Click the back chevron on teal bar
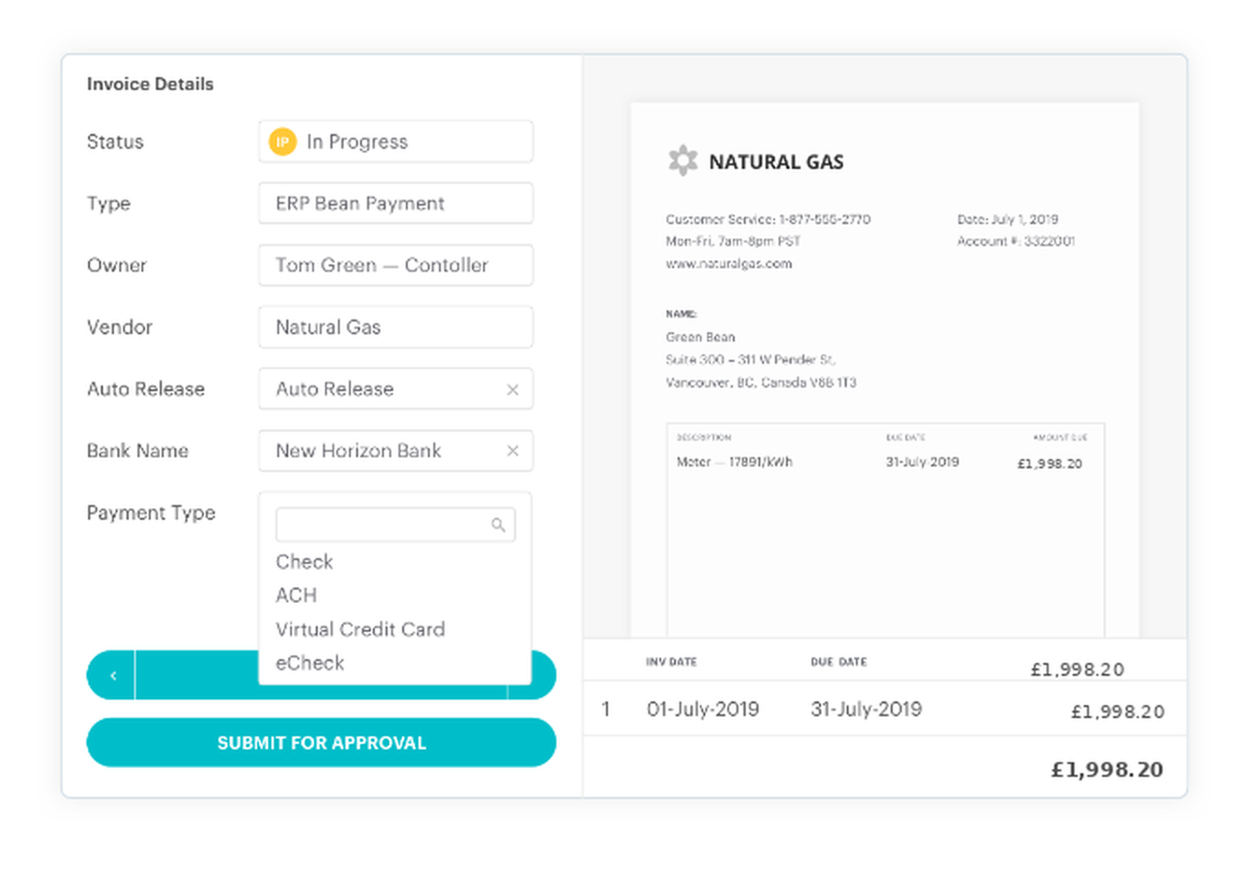This screenshot has height=887, width=1247. click(113, 676)
